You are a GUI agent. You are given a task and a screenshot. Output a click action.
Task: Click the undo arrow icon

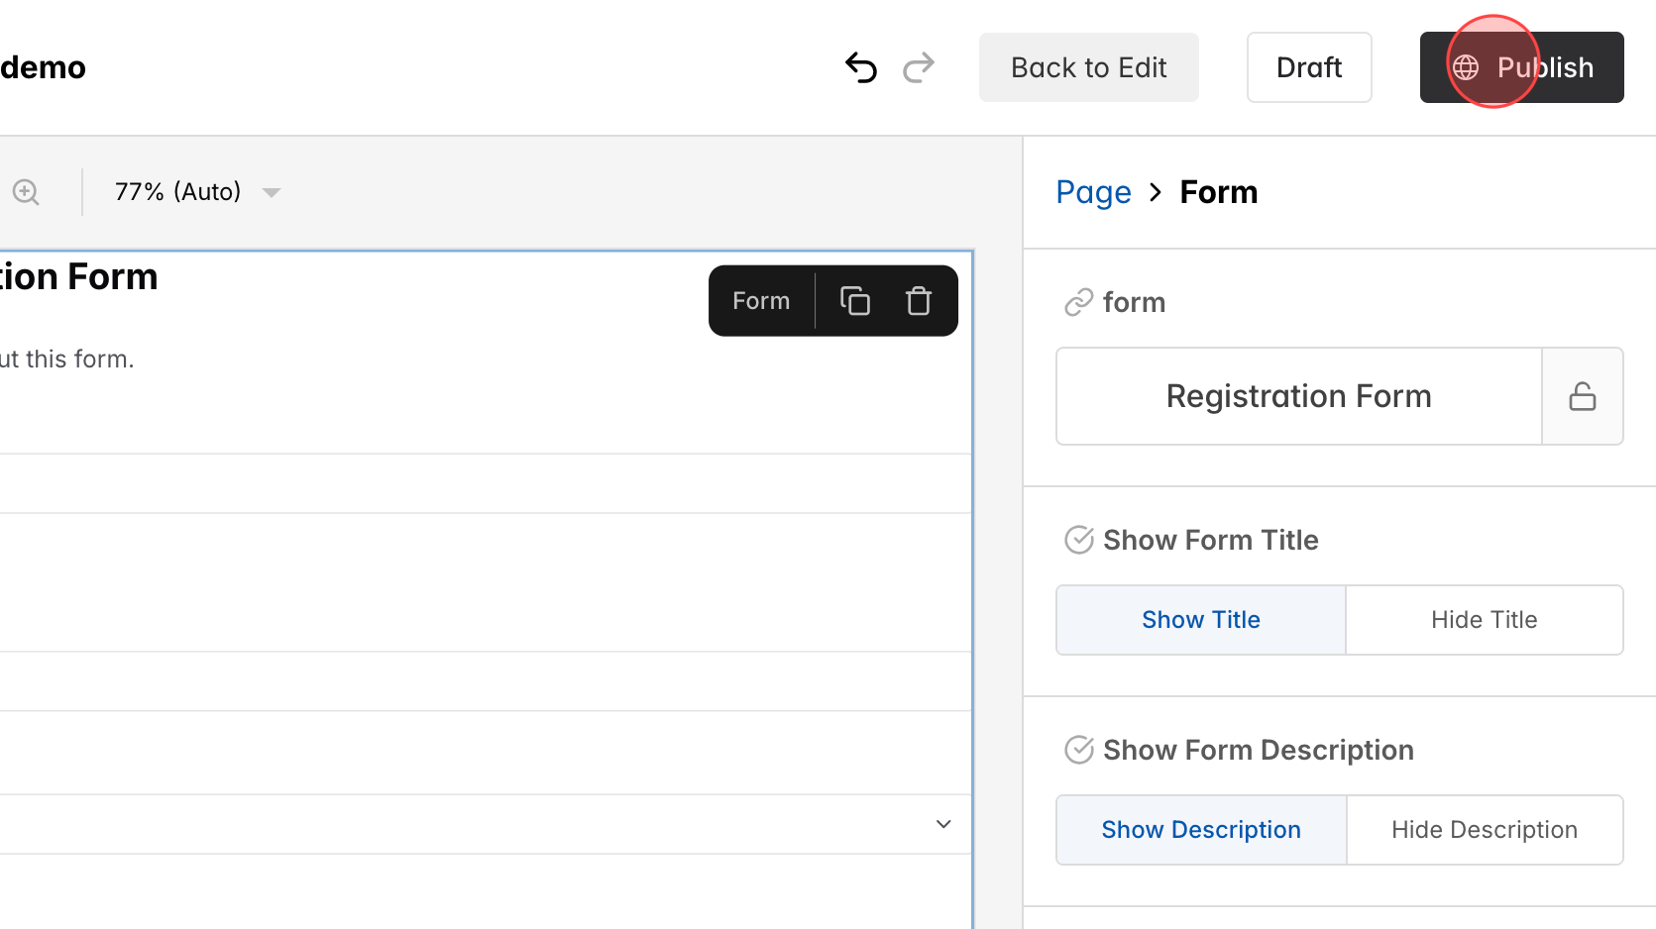pos(861,66)
